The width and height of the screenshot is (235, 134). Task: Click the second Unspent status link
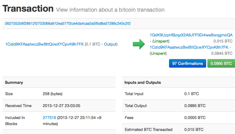coord(158,53)
